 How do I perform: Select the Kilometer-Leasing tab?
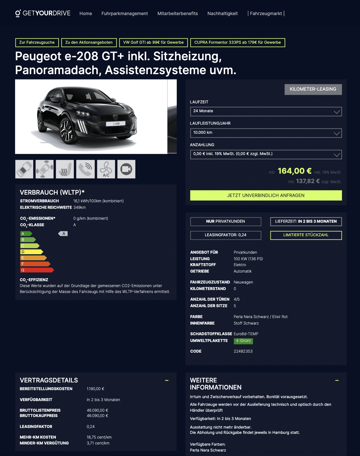pos(313,89)
